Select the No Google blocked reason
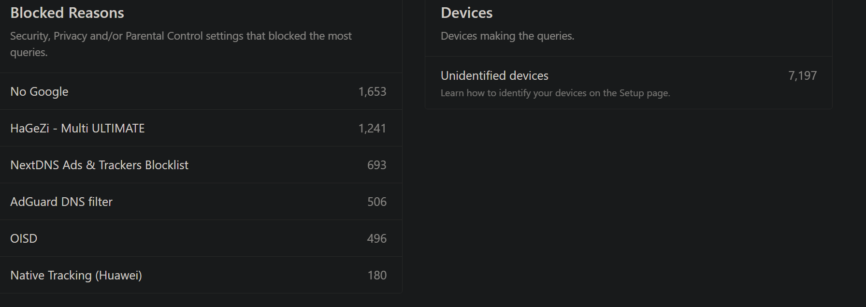The image size is (866, 307). click(39, 92)
